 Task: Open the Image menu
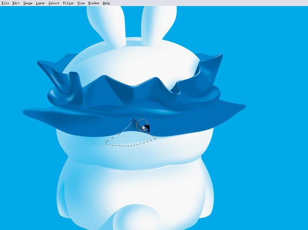tap(28, 3)
